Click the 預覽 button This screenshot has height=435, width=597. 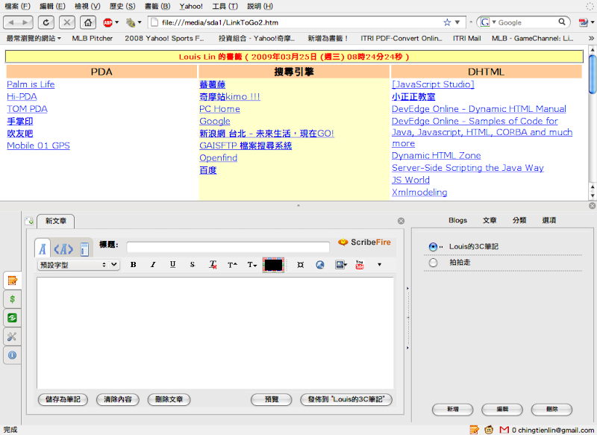pyautogui.click(x=272, y=399)
